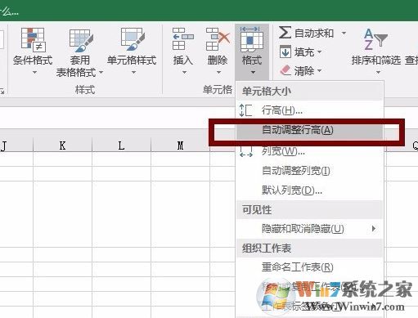The height and width of the screenshot is (318, 418).
Task: Choose 重命名工作表(R) menu entry
Action: pyautogui.click(x=310, y=267)
